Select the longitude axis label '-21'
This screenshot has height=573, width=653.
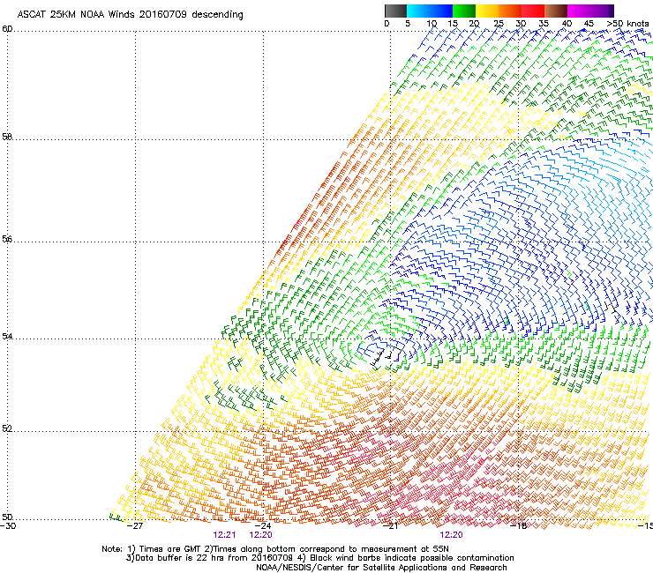coord(390,526)
